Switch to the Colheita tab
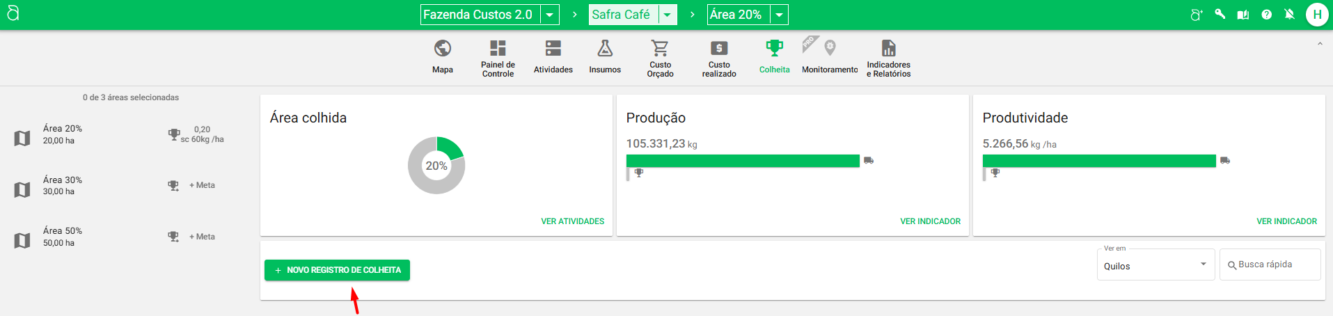This screenshot has height=316, width=1333. [774, 57]
